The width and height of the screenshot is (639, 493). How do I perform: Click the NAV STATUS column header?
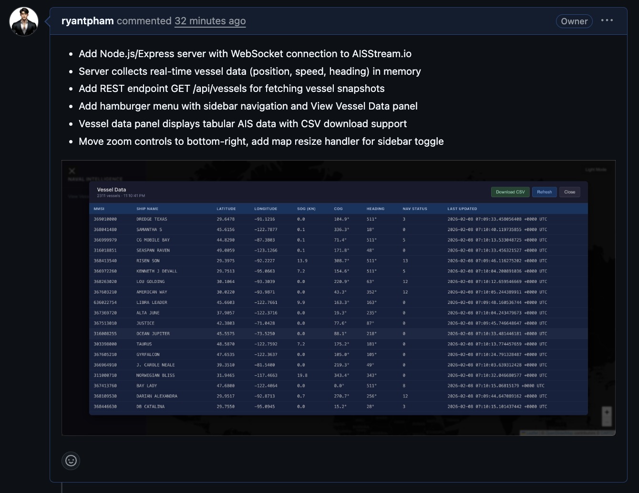(x=415, y=209)
